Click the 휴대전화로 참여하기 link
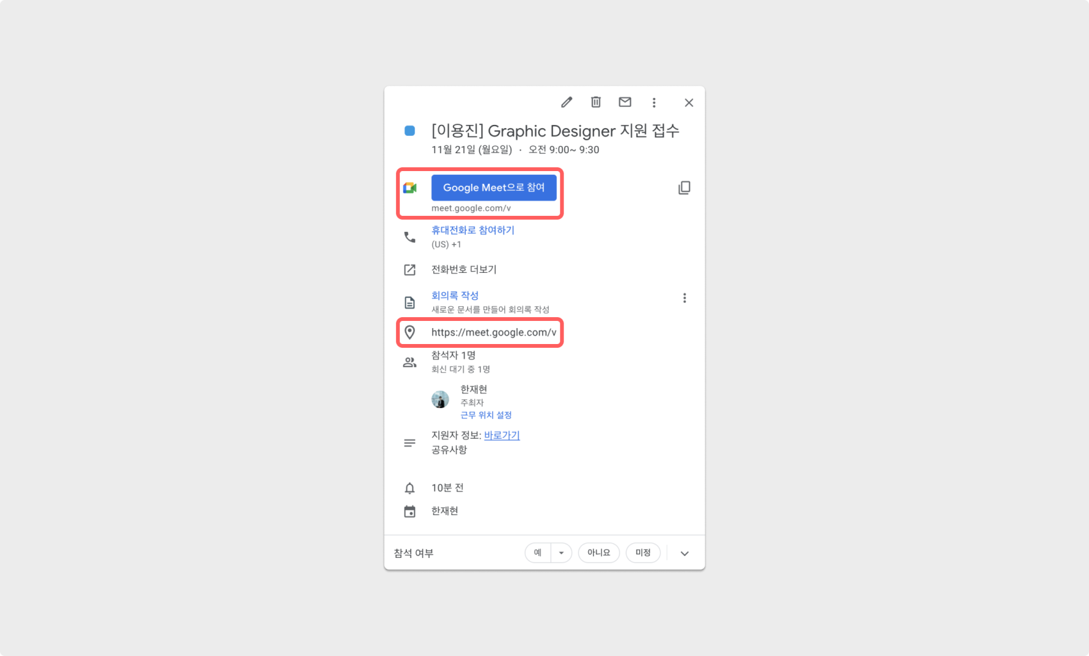The width and height of the screenshot is (1089, 656). click(473, 230)
